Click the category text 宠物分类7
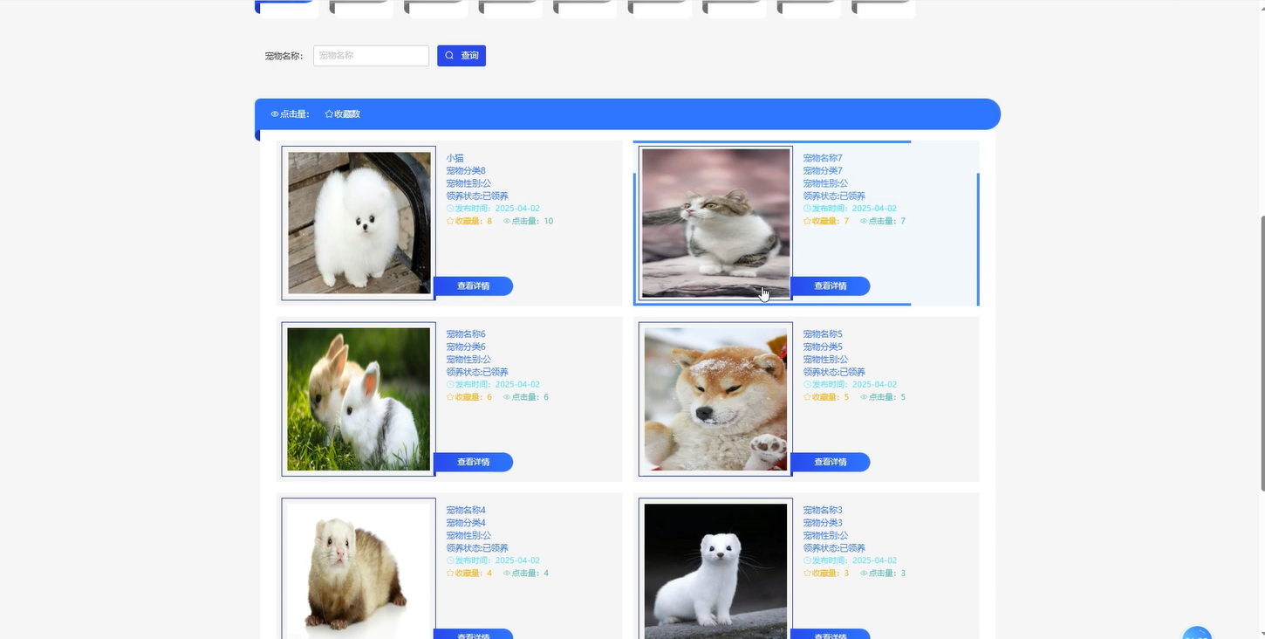 pos(823,171)
